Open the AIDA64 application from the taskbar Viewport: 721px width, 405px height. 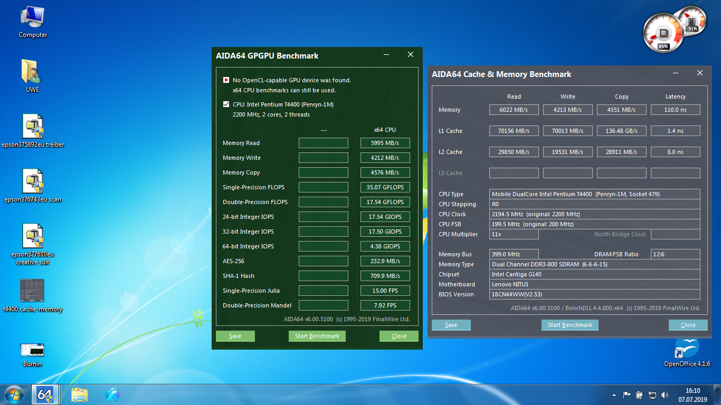coord(45,394)
